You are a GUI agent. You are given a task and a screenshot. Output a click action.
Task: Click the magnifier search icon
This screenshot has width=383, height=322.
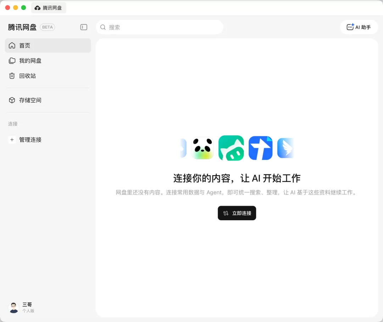click(103, 27)
